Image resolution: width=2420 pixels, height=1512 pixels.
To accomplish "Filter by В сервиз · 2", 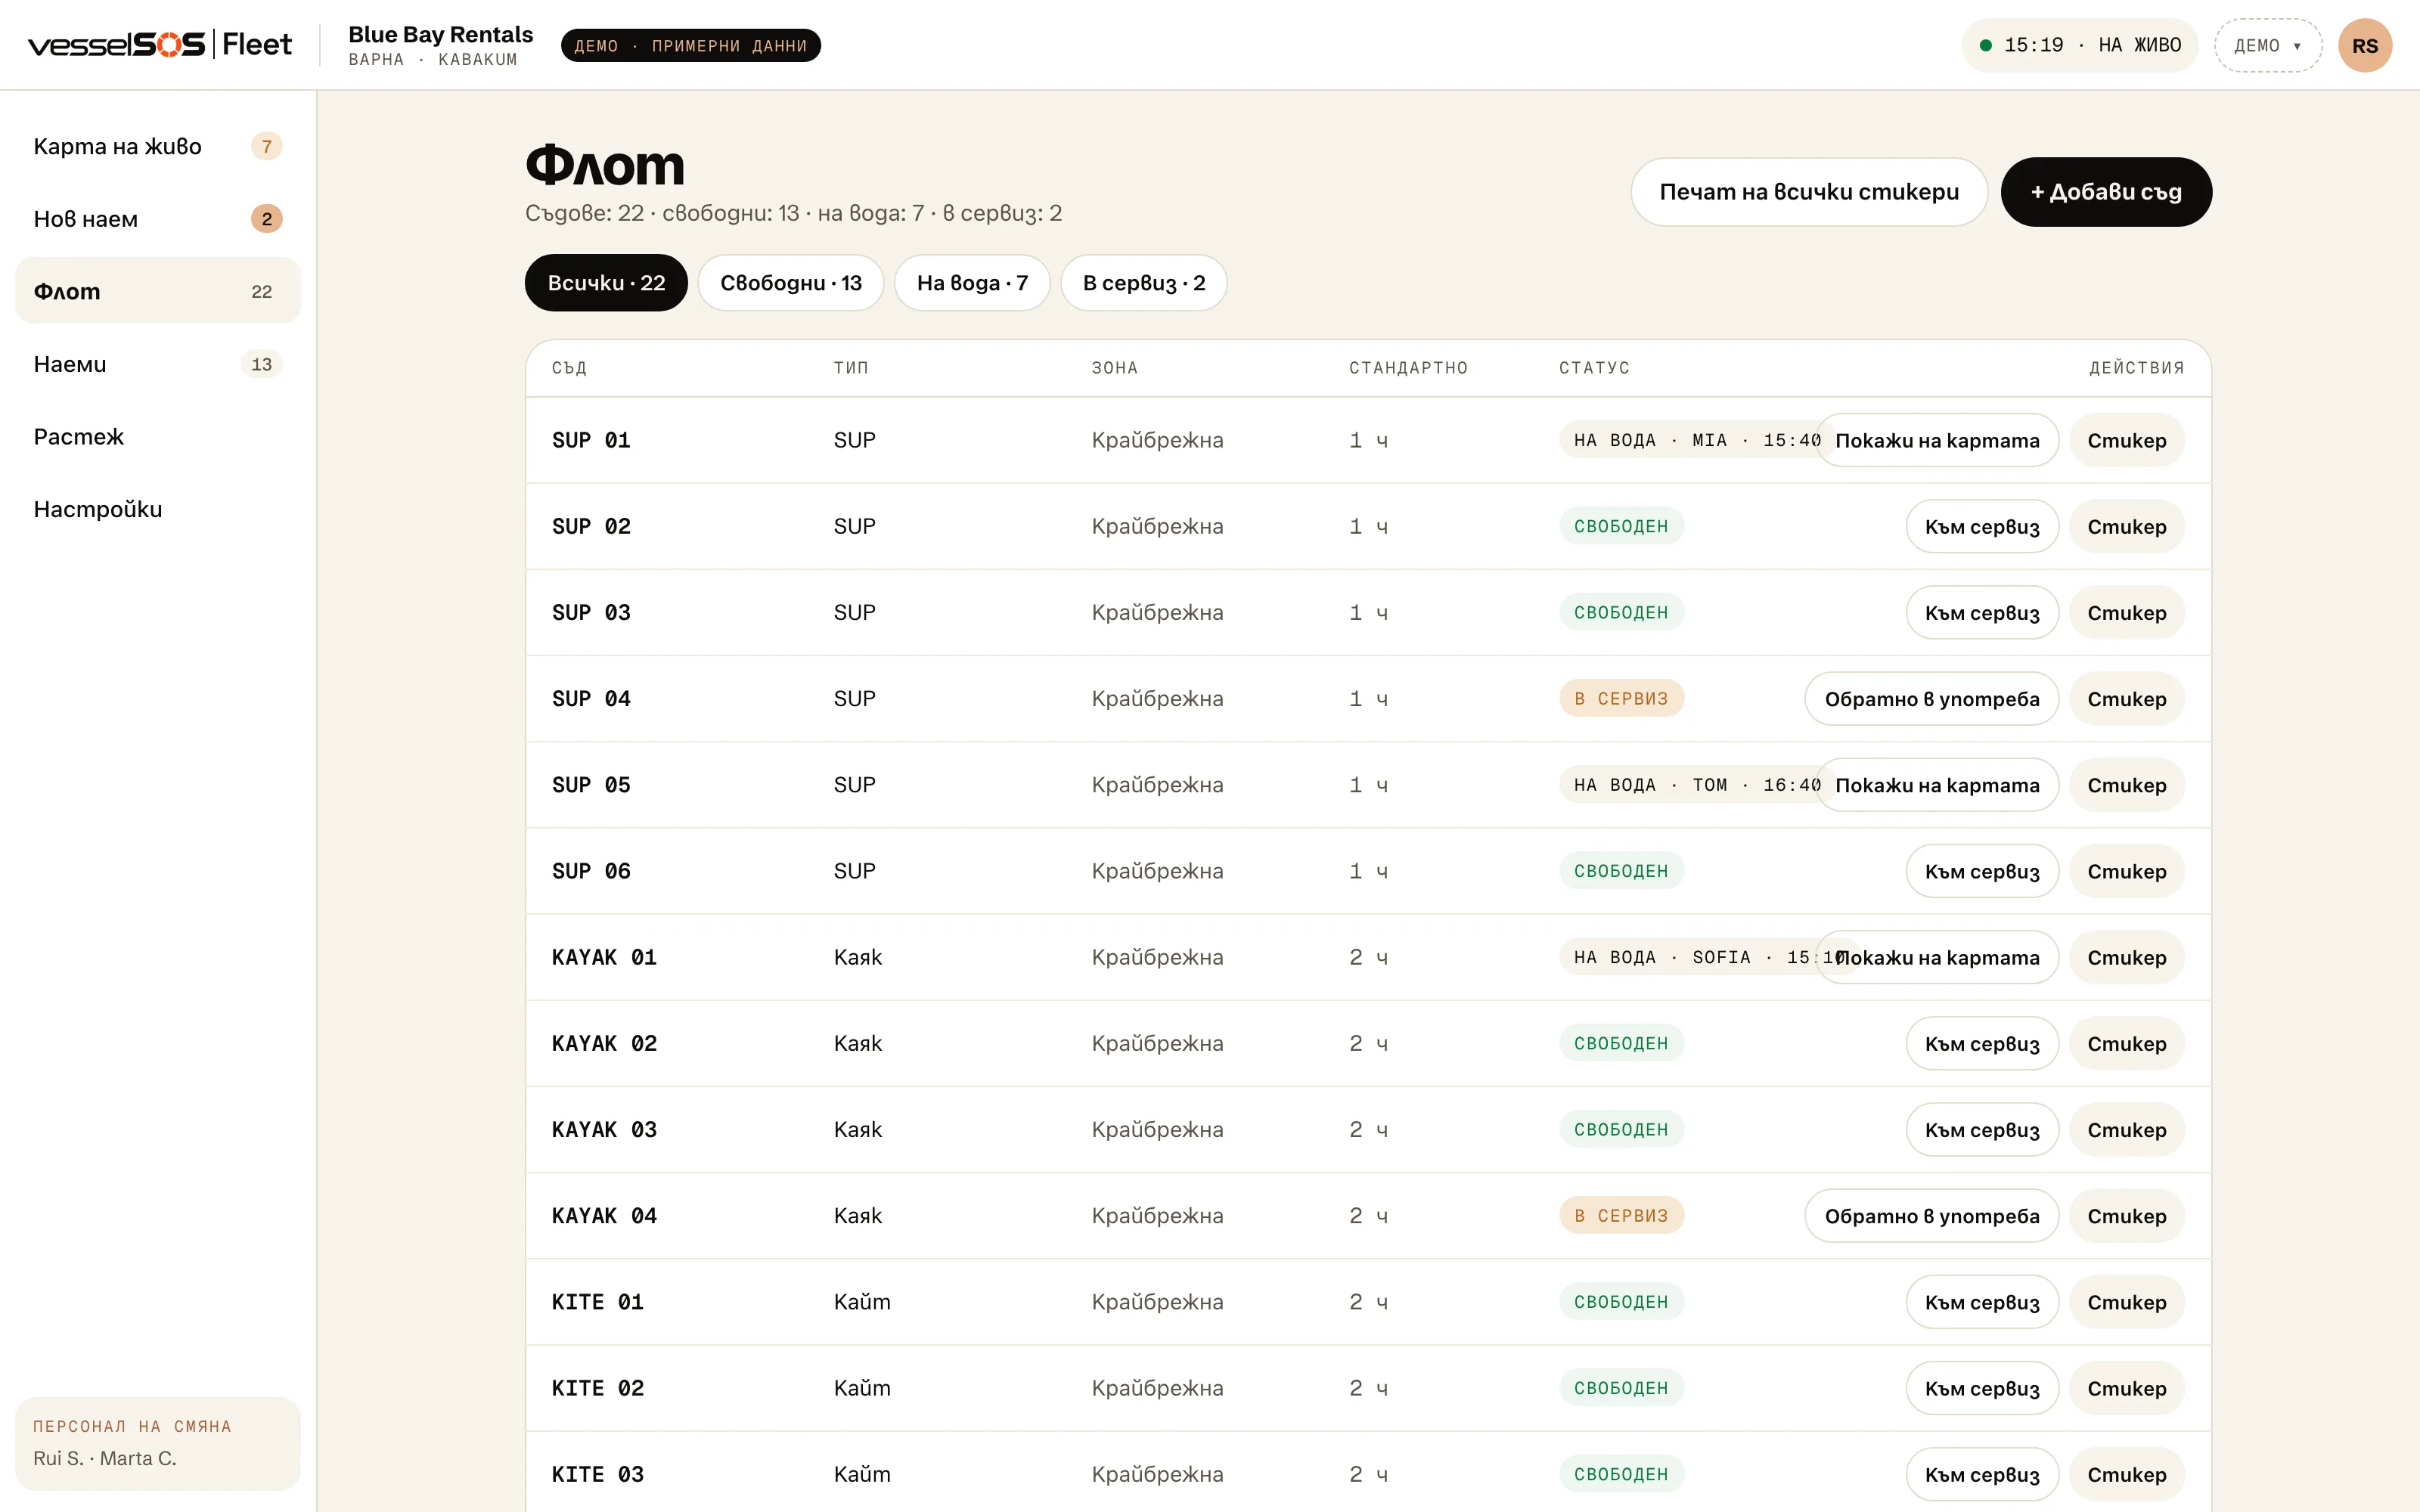I will click(1144, 283).
